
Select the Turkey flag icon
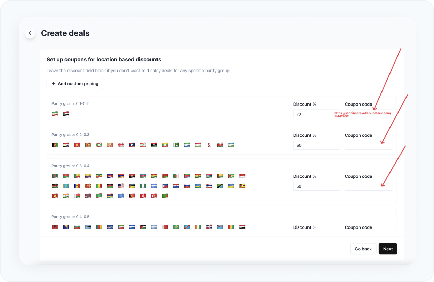coord(154,195)
